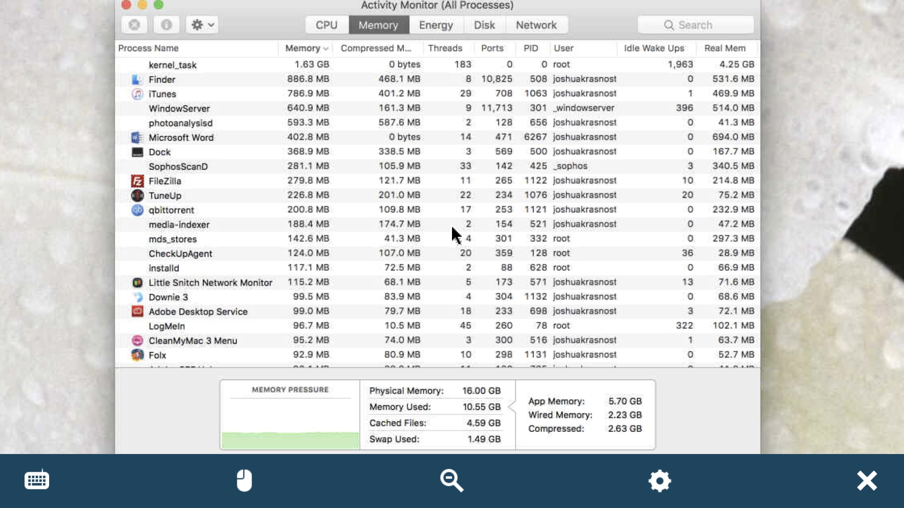Select the Little Snitch Network Monitor icon

coord(137,283)
